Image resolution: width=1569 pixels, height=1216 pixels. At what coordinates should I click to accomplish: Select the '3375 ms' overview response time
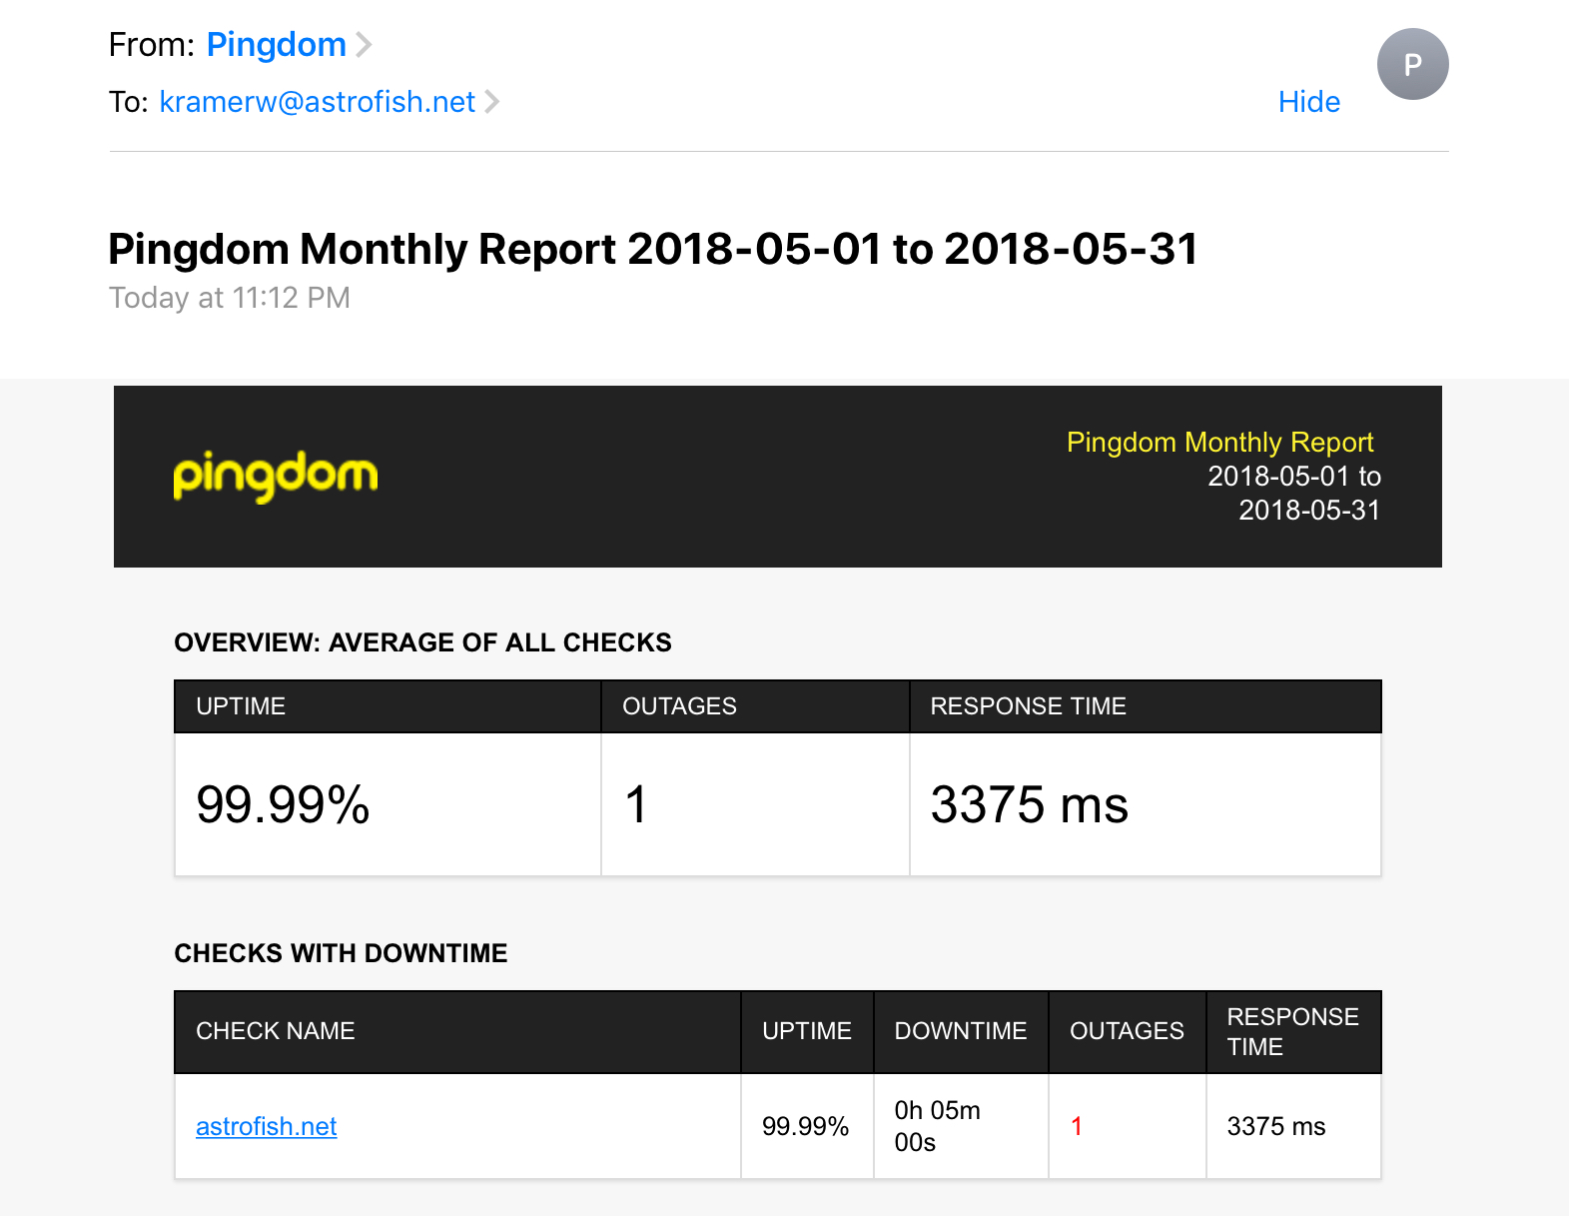[1029, 804]
